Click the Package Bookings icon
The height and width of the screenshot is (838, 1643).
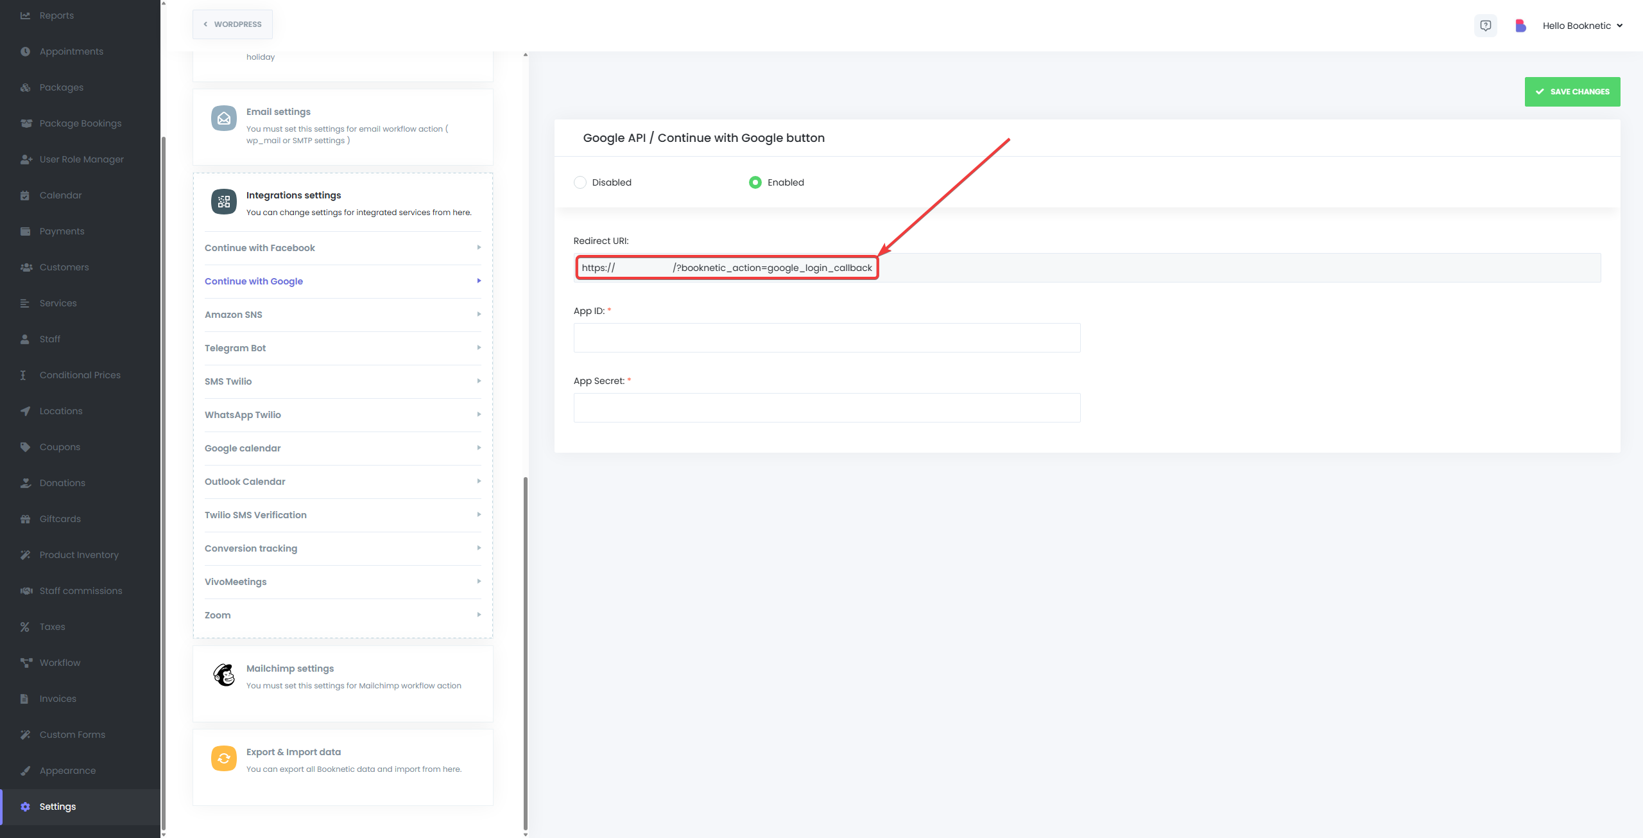[x=26, y=123]
